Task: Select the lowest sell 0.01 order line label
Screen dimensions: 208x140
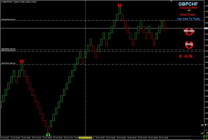Action: point(9,63)
